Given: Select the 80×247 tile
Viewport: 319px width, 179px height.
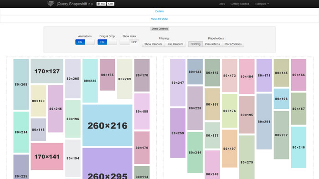Looking at the screenshot, I should coord(178,82).
